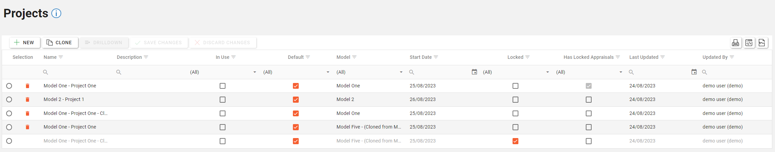This screenshot has width=775, height=152.
Task: Toggle the In Use checkbox for Model 2 - Project 1
Action: click(x=223, y=100)
